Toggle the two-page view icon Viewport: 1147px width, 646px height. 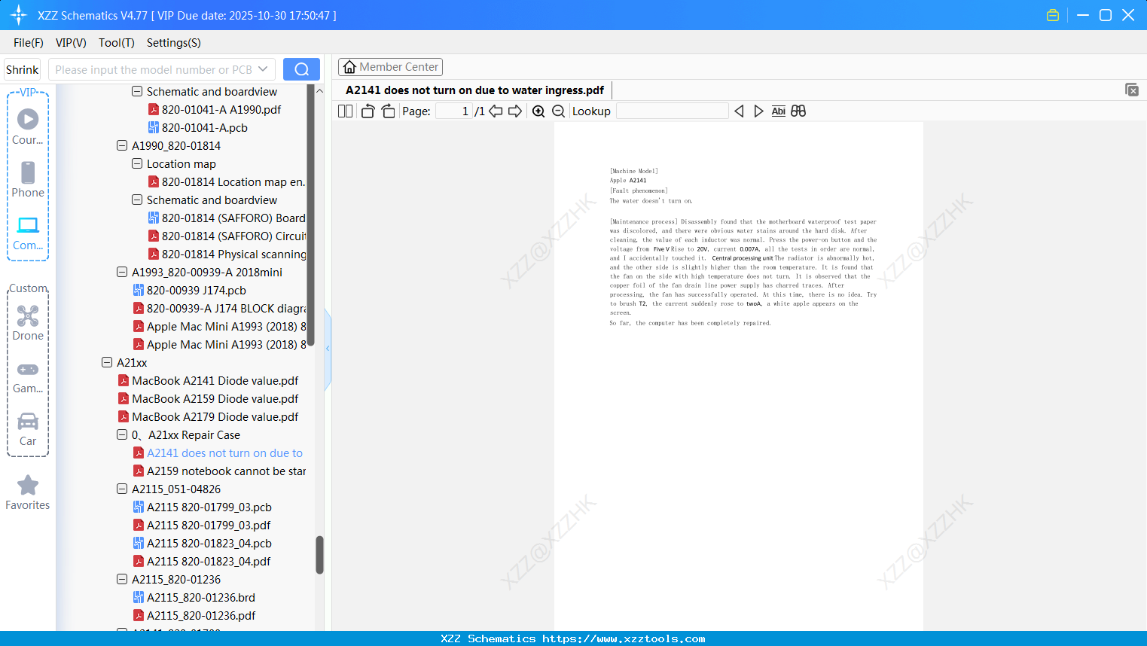(x=345, y=111)
